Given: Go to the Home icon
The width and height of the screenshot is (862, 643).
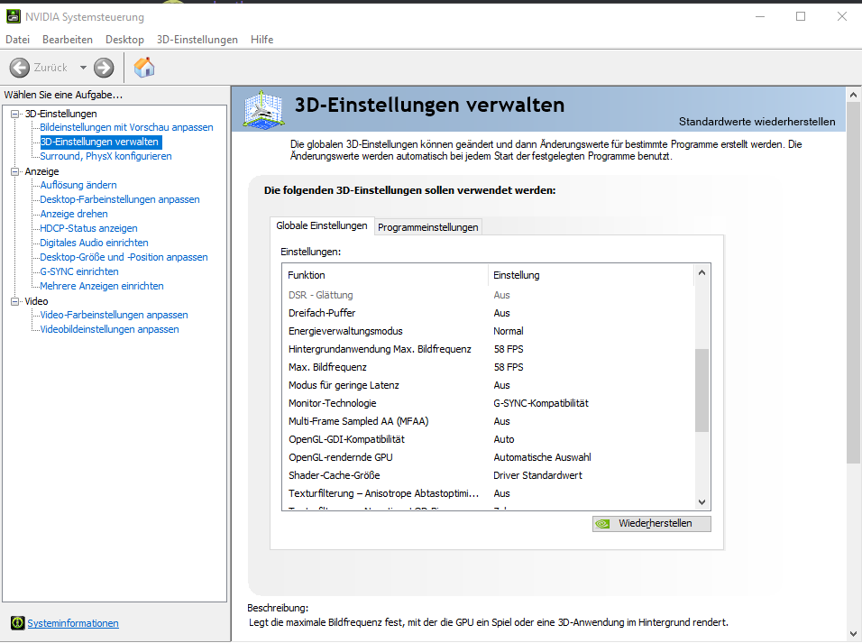Looking at the screenshot, I should pyautogui.click(x=144, y=67).
